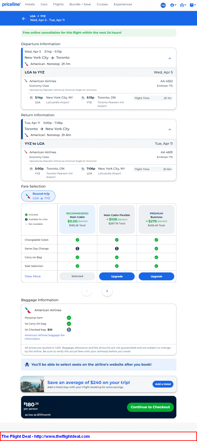Open the trips briefcase menu
Image resolution: width=197 pixels, height=441 pixels.
pos(182,5)
